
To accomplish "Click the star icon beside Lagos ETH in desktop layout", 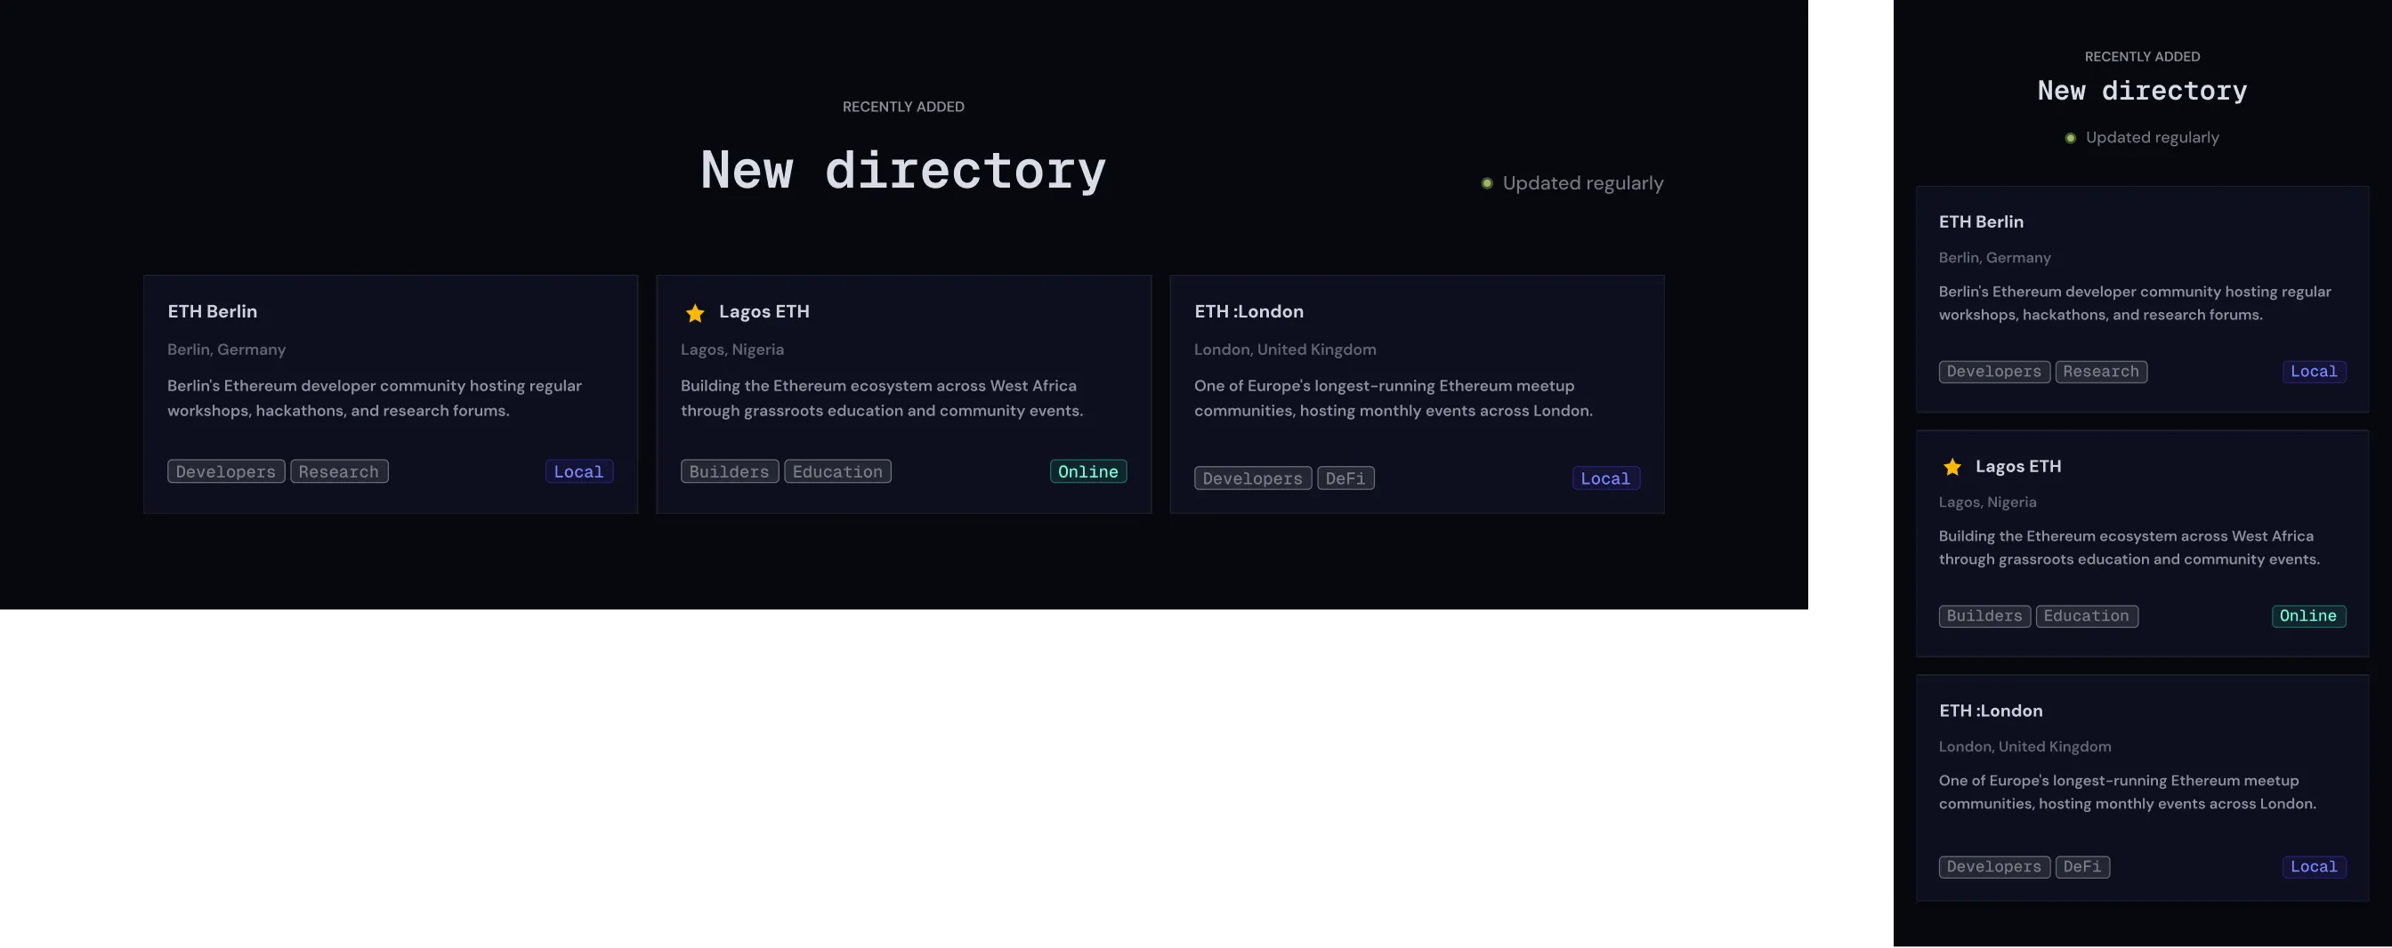I will pyautogui.click(x=695, y=314).
